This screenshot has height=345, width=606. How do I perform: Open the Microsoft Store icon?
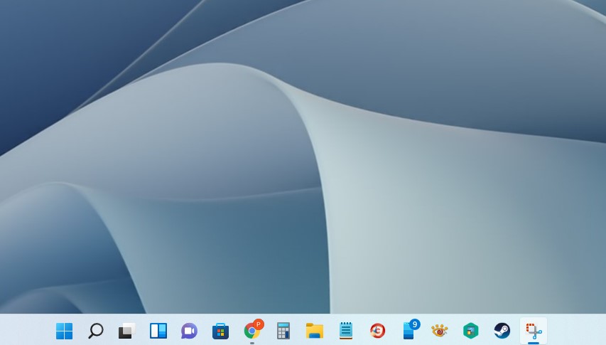tap(221, 331)
